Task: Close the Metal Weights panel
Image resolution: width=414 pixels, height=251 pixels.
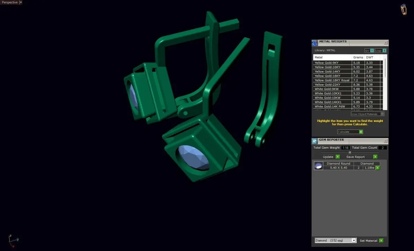Action: coord(386,43)
